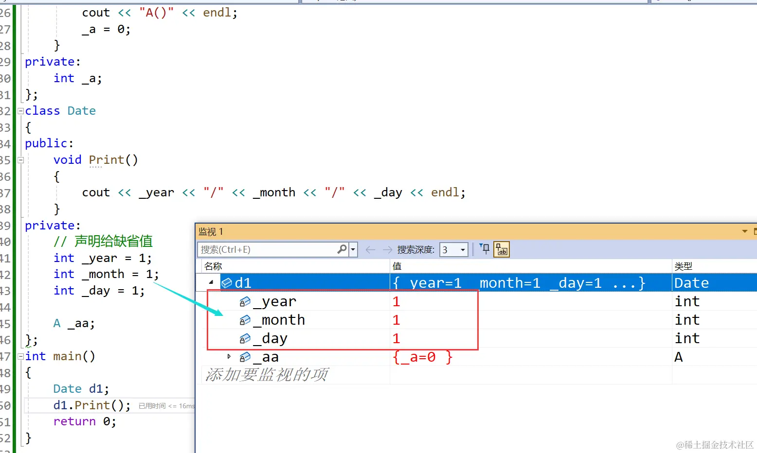Click the d1 variable object icon
757x453 pixels.
click(227, 283)
